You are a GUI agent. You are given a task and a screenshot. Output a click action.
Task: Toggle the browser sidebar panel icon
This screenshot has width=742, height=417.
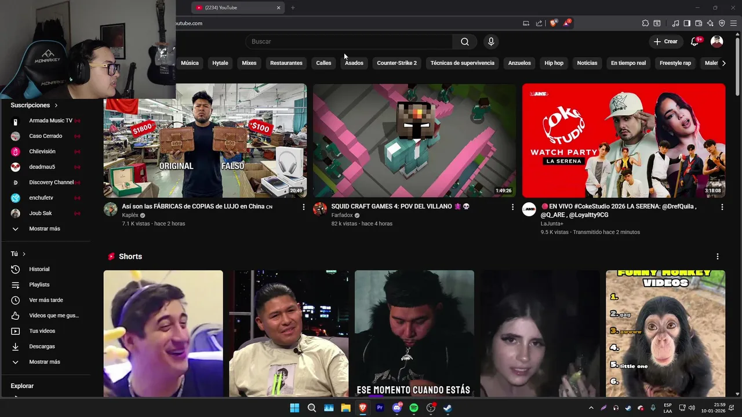click(687, 23)
